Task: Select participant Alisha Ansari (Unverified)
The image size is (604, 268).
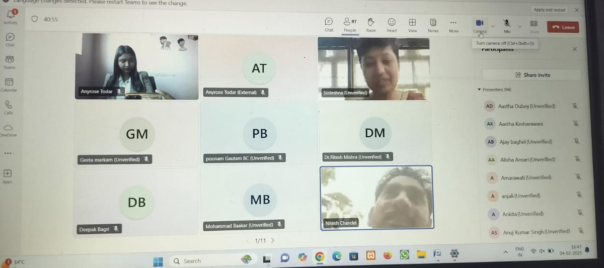Action: (532, 159)
